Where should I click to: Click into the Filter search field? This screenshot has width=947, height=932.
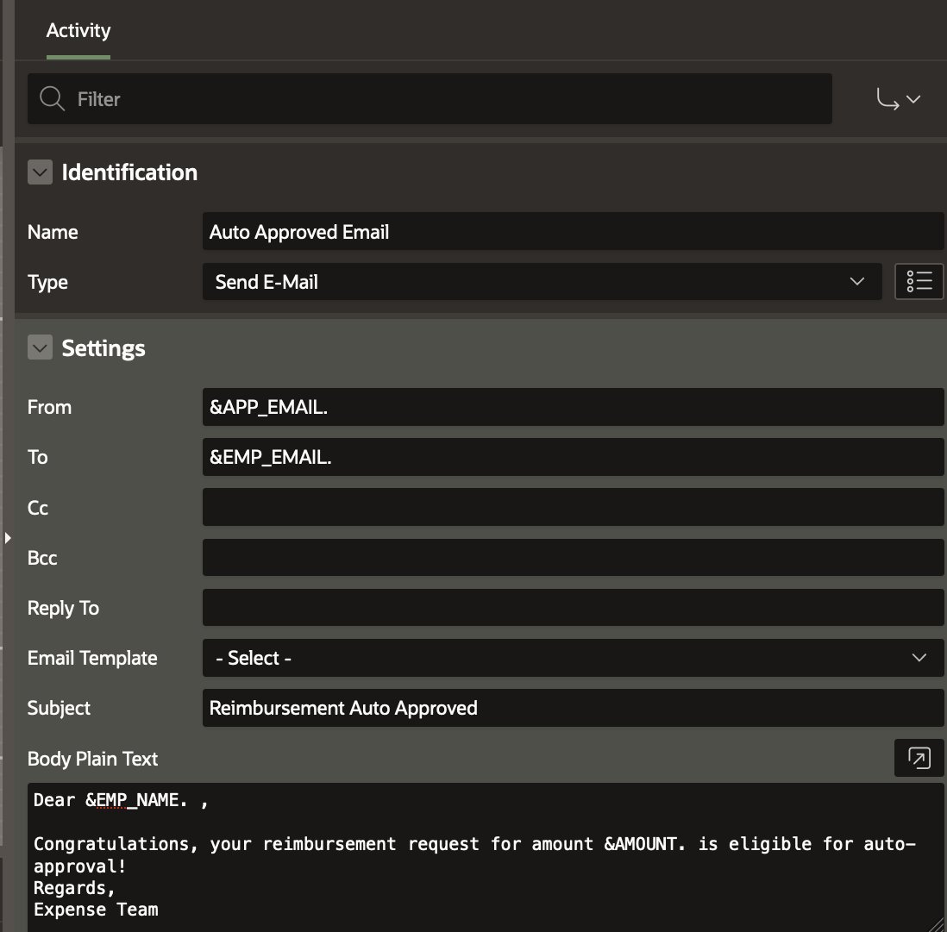point(448,99)
